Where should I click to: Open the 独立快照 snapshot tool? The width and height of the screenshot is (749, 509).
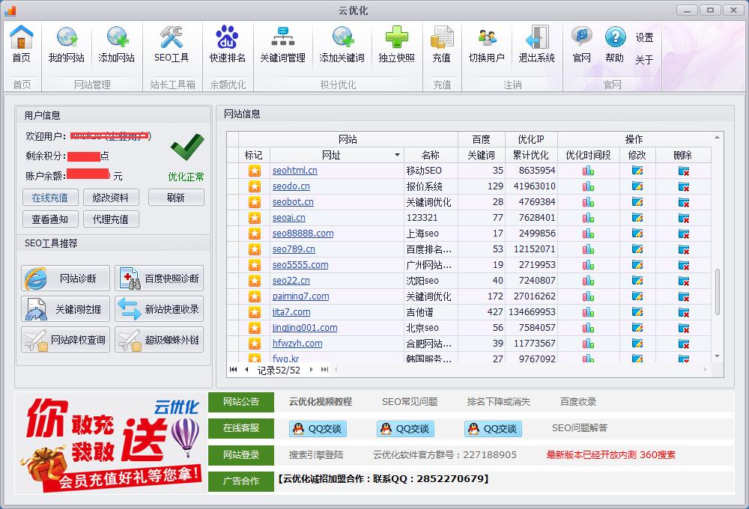pyautogui.click(x=396, y=45)
